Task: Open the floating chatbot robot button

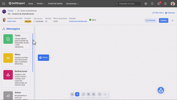Action: coord(161,90)
